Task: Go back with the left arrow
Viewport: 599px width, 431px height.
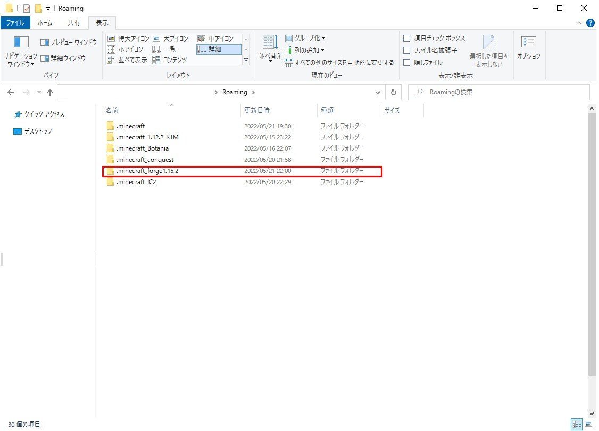Action: point(11,92)
